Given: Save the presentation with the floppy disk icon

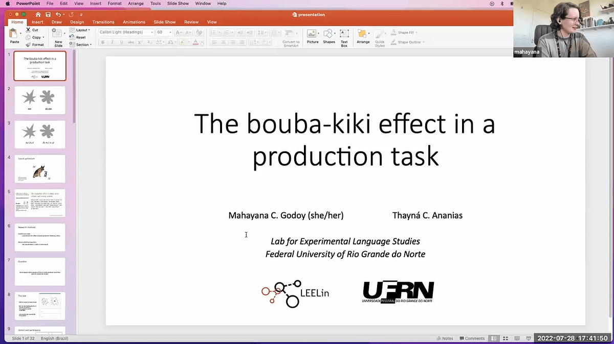Looking at the screenshot, I should pos(48,14).
